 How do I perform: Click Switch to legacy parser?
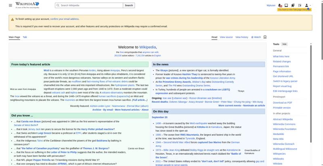tap(285, 81)
